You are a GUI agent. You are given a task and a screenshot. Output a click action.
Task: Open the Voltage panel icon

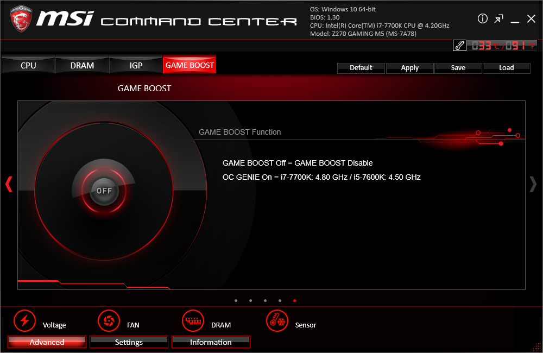24,321
